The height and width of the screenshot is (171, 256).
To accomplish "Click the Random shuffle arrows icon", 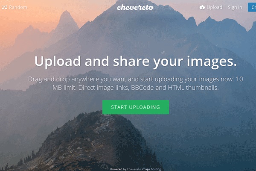I will (4, 7).
